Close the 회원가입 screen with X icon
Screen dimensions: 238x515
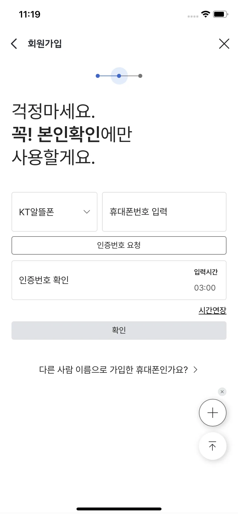224,44
